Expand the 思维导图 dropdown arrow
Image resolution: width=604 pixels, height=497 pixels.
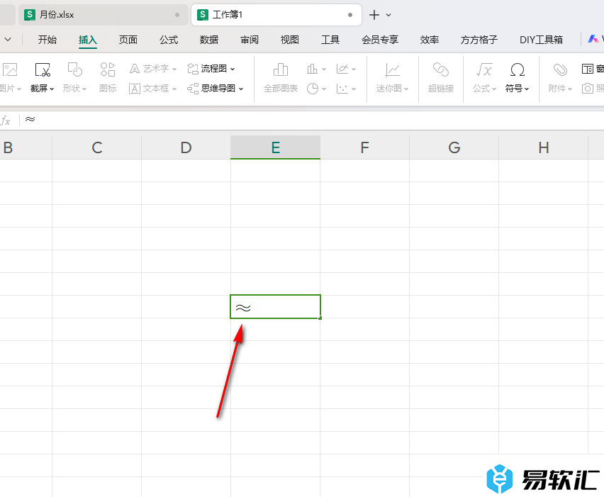coord(241,89)
